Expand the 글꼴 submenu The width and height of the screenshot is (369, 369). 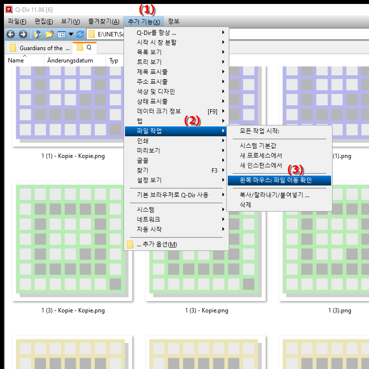(176, 160)
